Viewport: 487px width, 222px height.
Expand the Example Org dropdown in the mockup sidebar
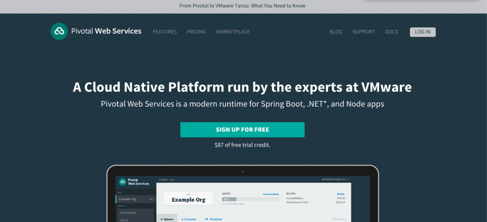[151, 199]
